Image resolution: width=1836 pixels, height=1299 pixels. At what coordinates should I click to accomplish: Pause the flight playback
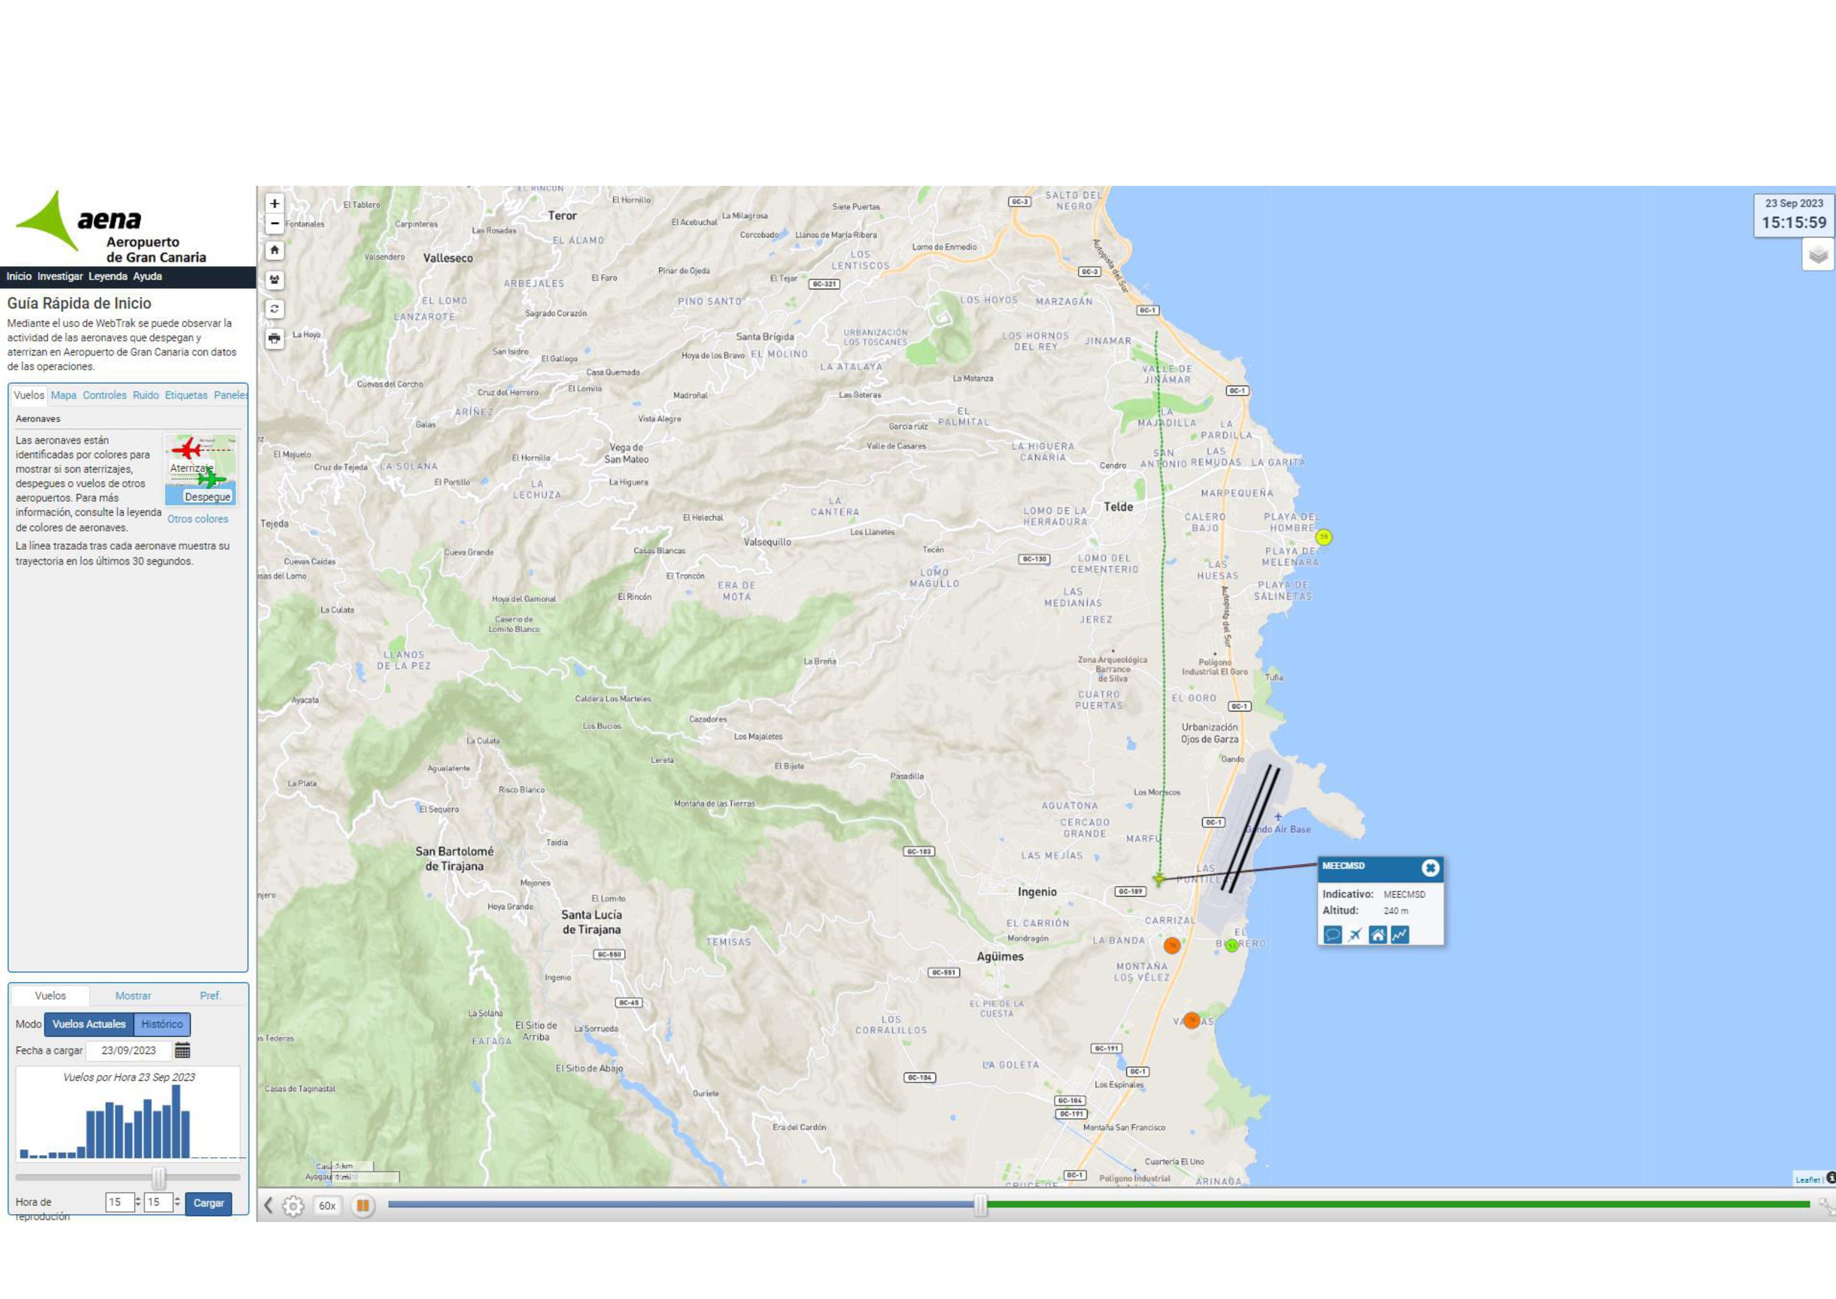click(x=362, y=1205)
